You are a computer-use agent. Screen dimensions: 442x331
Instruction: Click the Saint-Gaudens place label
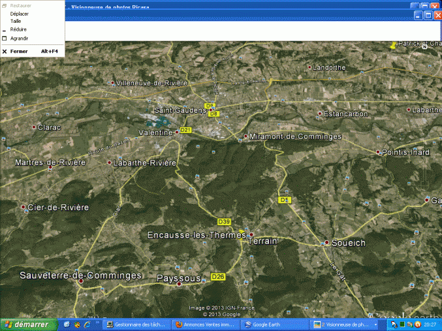point(180,110)
